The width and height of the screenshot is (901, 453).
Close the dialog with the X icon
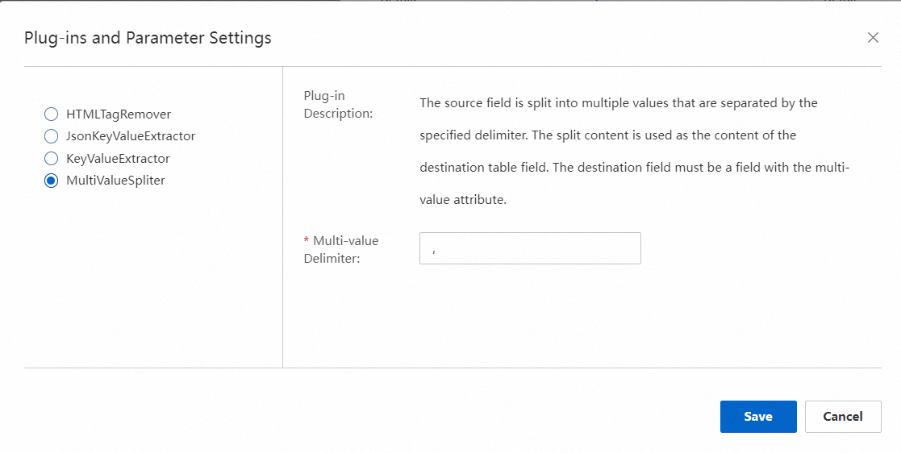(x=873, y=38)
